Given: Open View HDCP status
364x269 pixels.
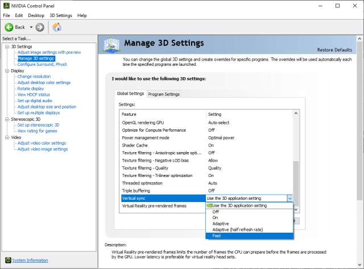Looking at the screenshot, I should pos(34,95).
